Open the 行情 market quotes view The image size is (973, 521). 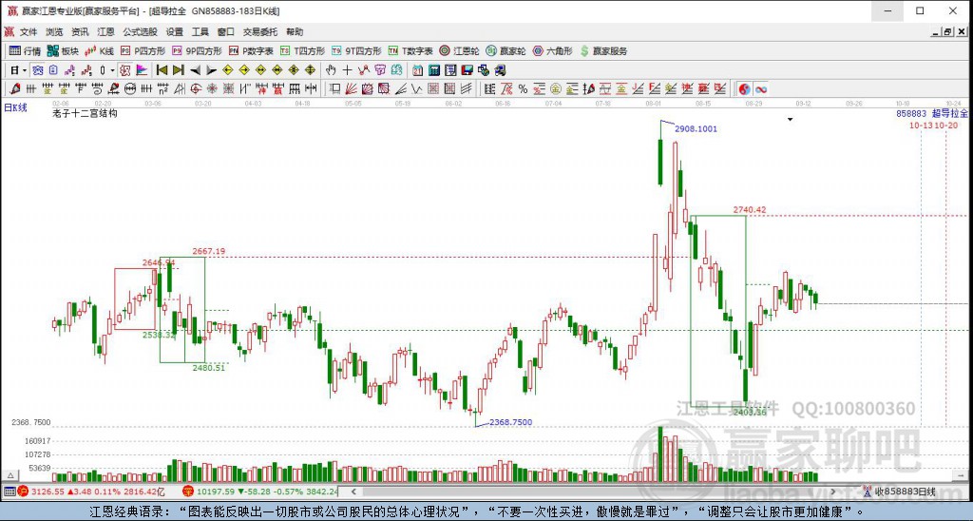pos(24,51)
